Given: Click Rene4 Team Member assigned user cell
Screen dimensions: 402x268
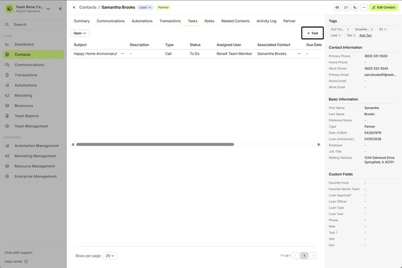Looking at the screenshot, I should pos(235,54).
